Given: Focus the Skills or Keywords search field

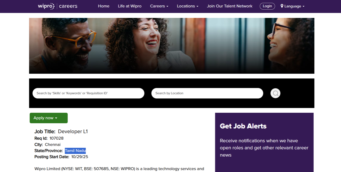Looking at the screenshot, I should [88, 93].
